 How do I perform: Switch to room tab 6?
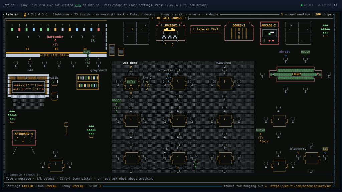(x=46, y=14)
